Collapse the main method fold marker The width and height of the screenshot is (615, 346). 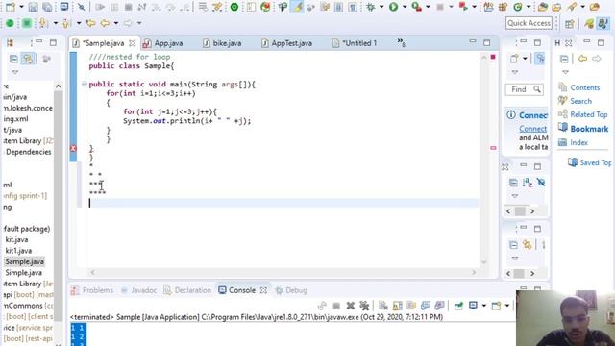[85, 84]
